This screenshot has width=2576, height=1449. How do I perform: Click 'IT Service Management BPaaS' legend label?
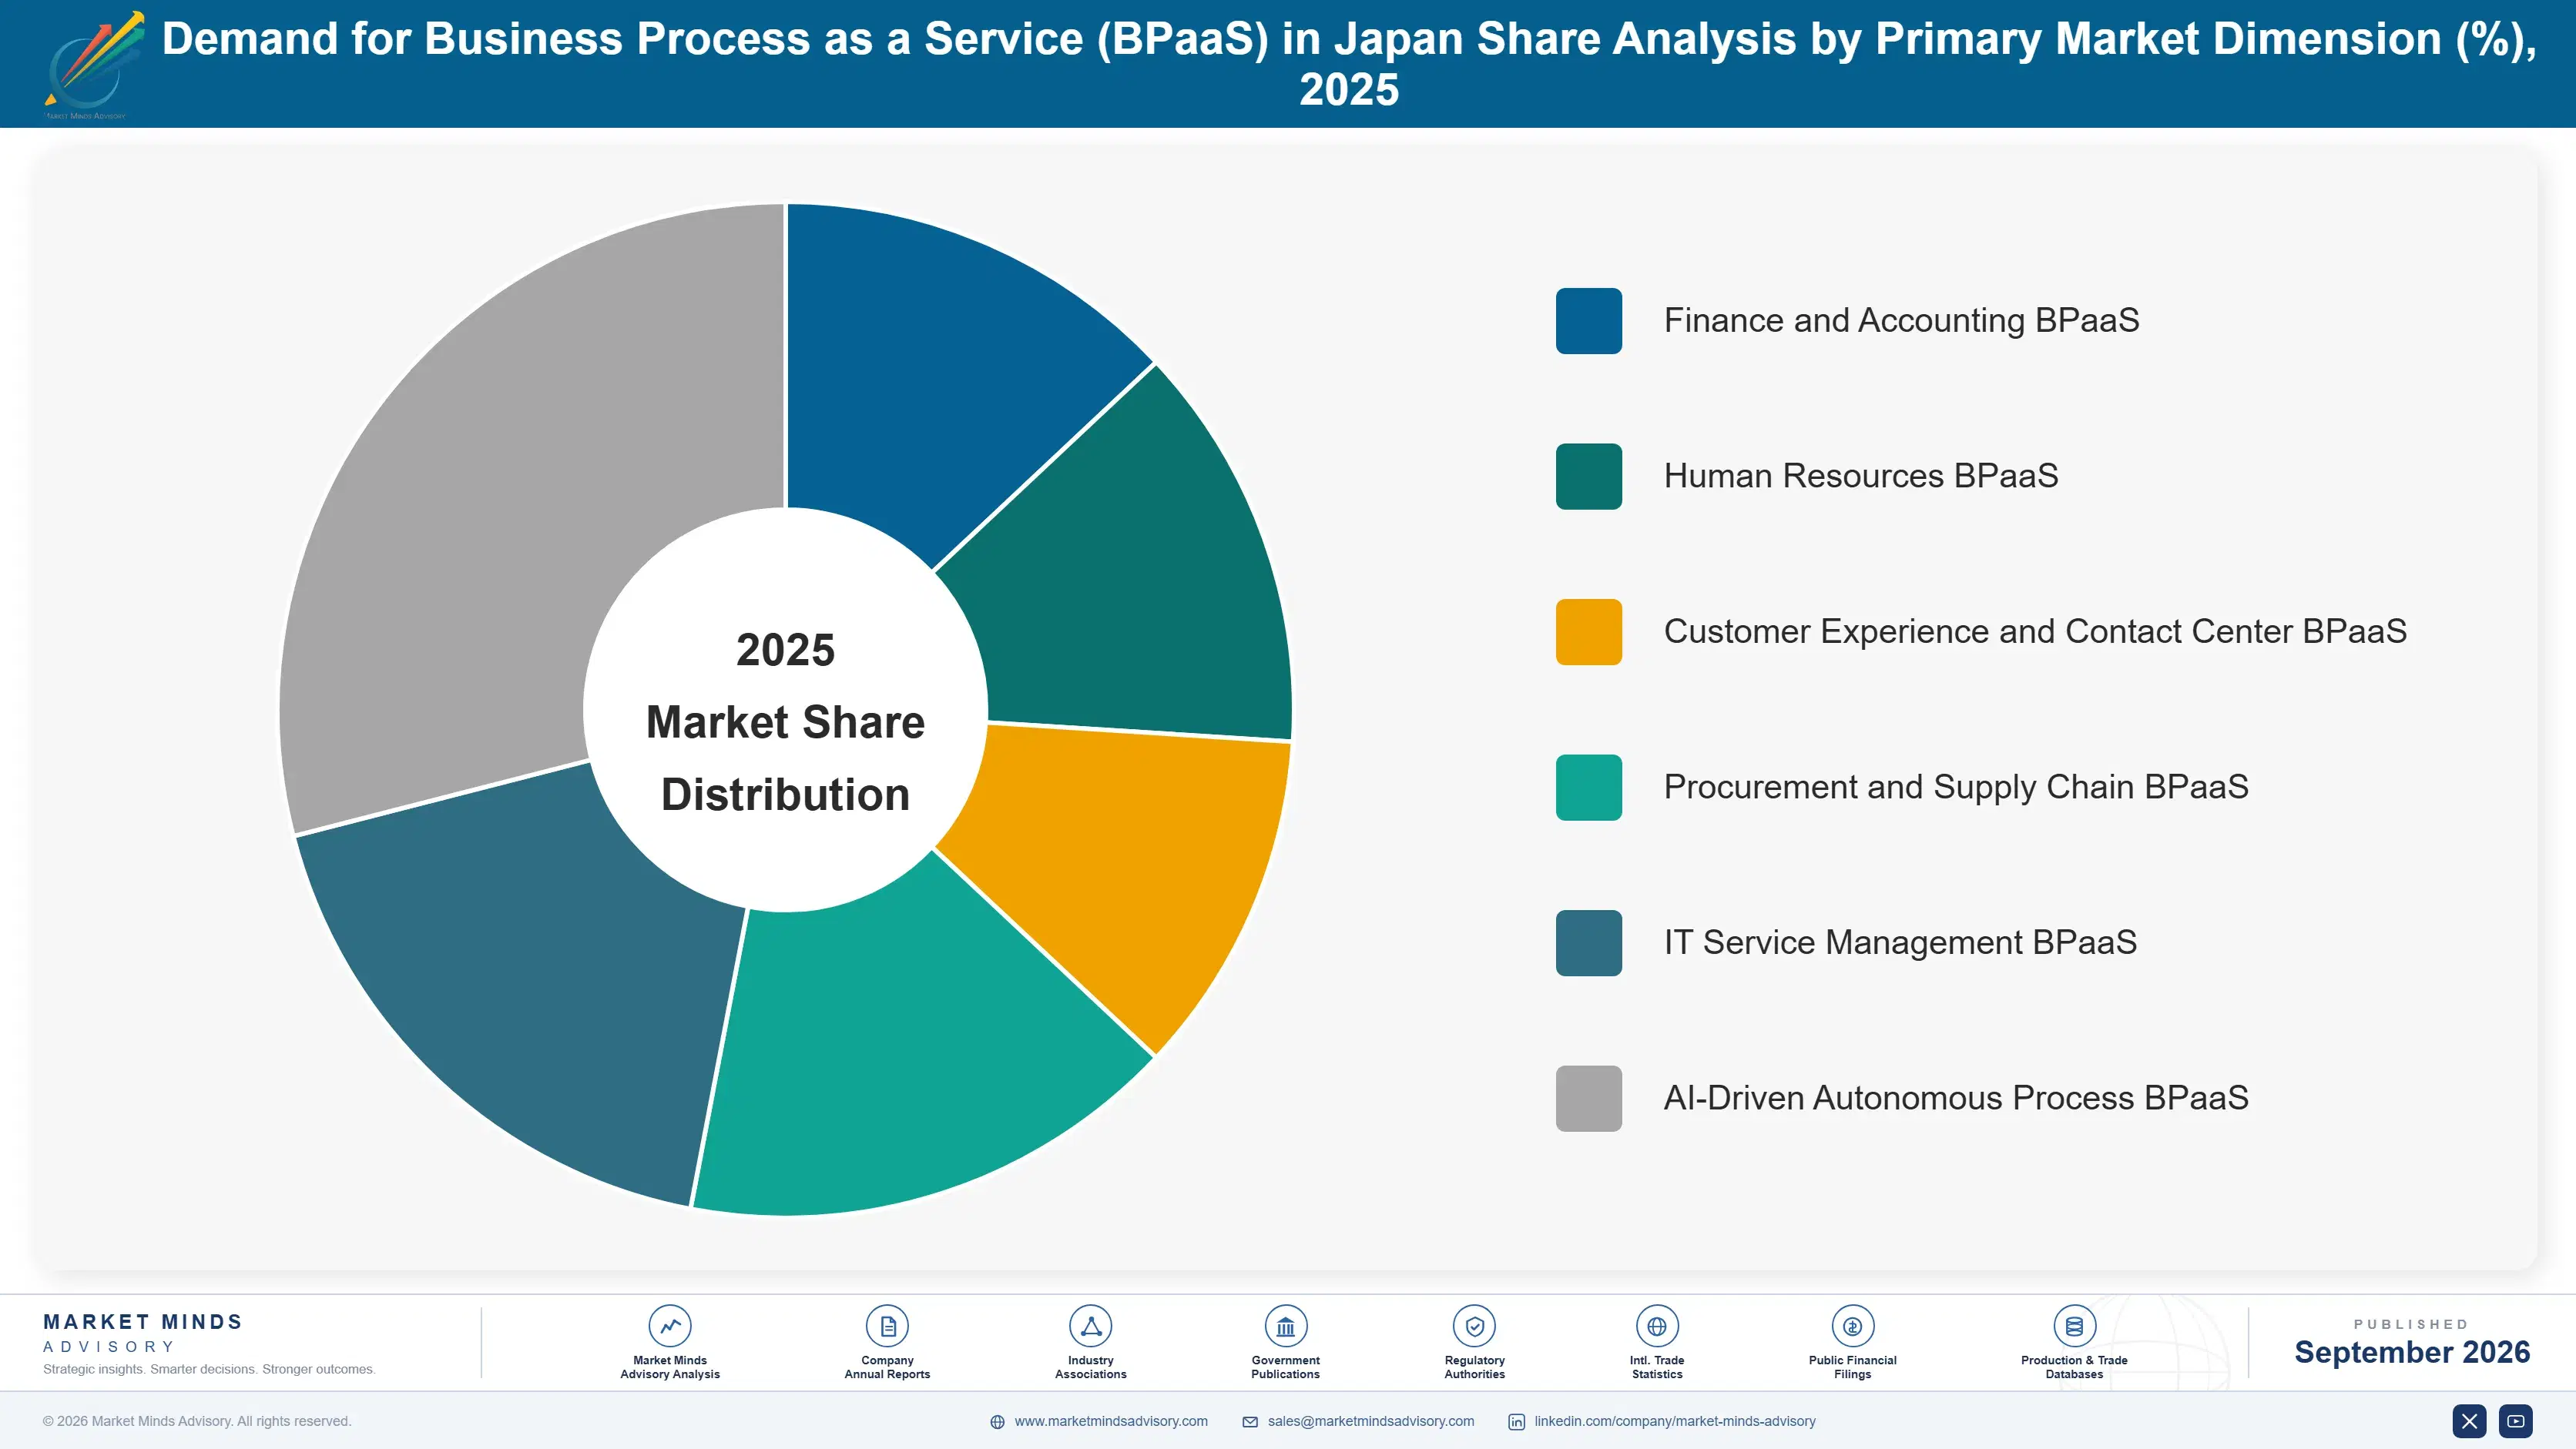[x=1900, y=942]
